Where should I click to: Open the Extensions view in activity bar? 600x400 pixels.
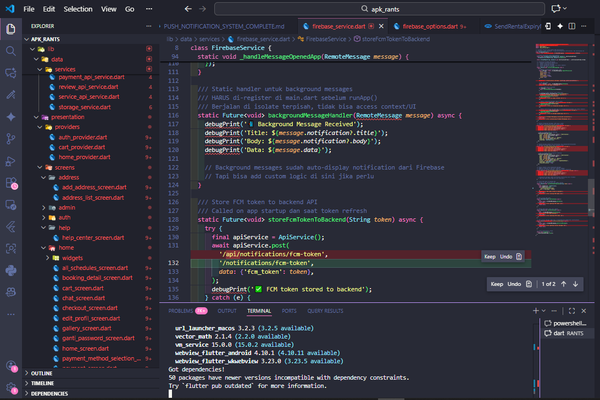10,183
